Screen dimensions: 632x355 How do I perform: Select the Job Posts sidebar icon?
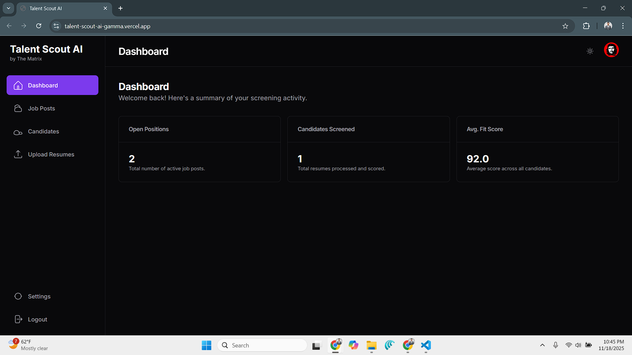[18, 108]
